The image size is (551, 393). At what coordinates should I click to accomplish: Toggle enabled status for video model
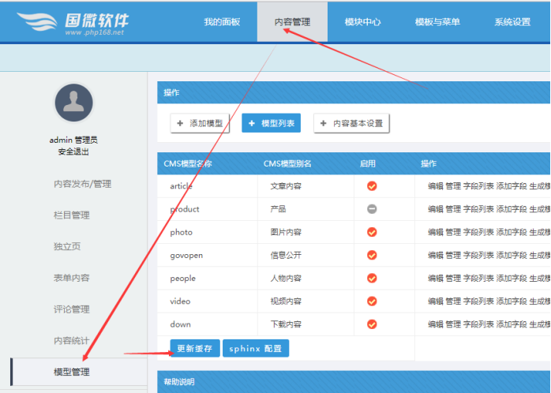pyautogui.click(x=372, y=301)
